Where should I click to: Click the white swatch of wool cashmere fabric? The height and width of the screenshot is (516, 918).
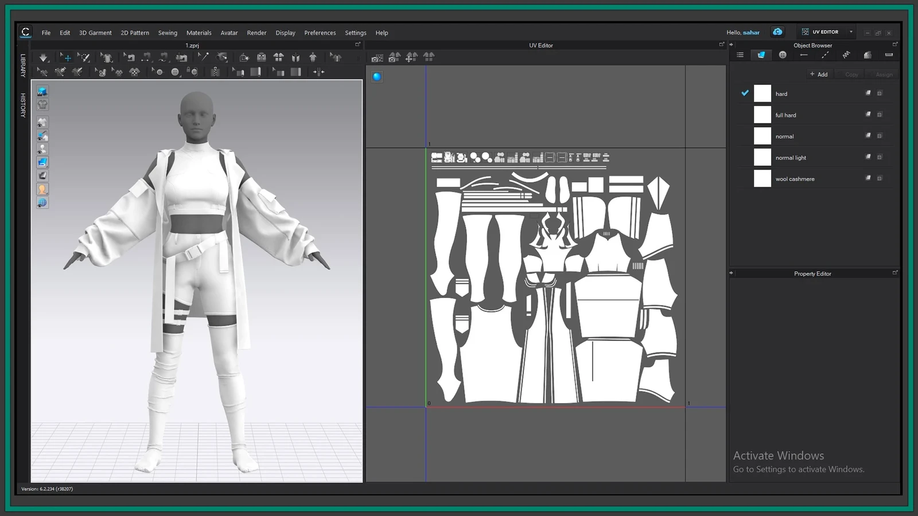pyautogui.click(x=762, y=178)
